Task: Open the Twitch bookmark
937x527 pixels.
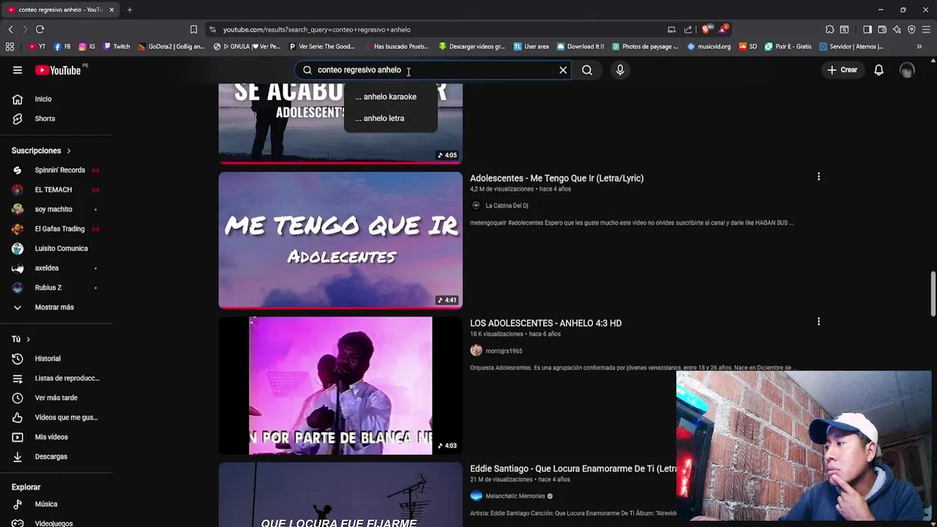Action: 116,46
